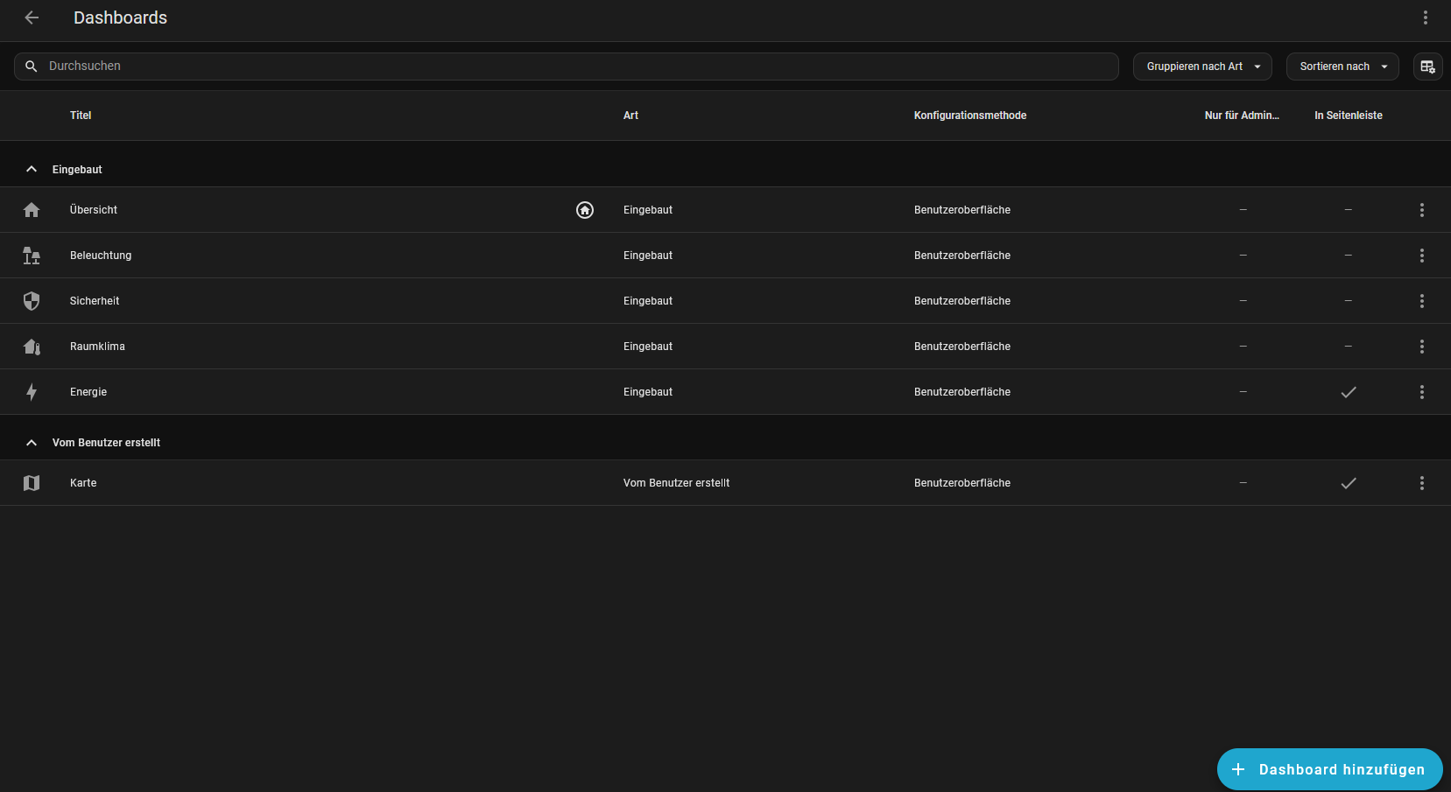Click the default dashboard home badge on Übersicht

585,210
